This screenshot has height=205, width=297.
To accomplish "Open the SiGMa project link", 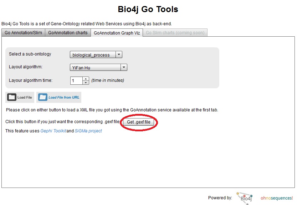I will tap(88, 131).
